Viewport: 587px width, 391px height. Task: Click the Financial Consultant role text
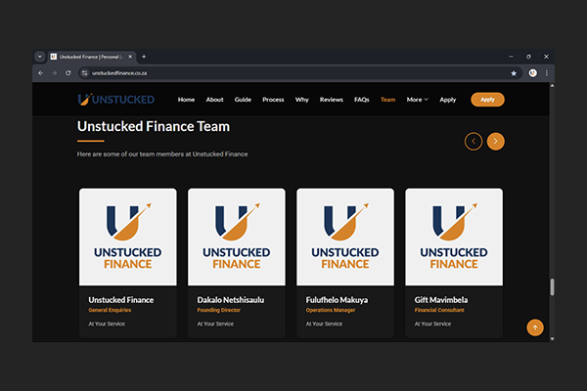(x=439, y=310)
